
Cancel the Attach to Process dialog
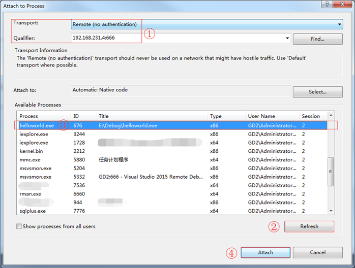pyautogui.click(x=318, y=252)
